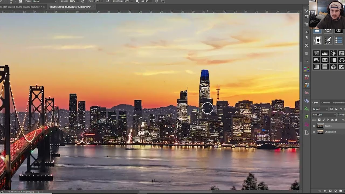Click the brush settings gear icon in options bar
This screenshot has width=345, height=194.
(137, 1)
